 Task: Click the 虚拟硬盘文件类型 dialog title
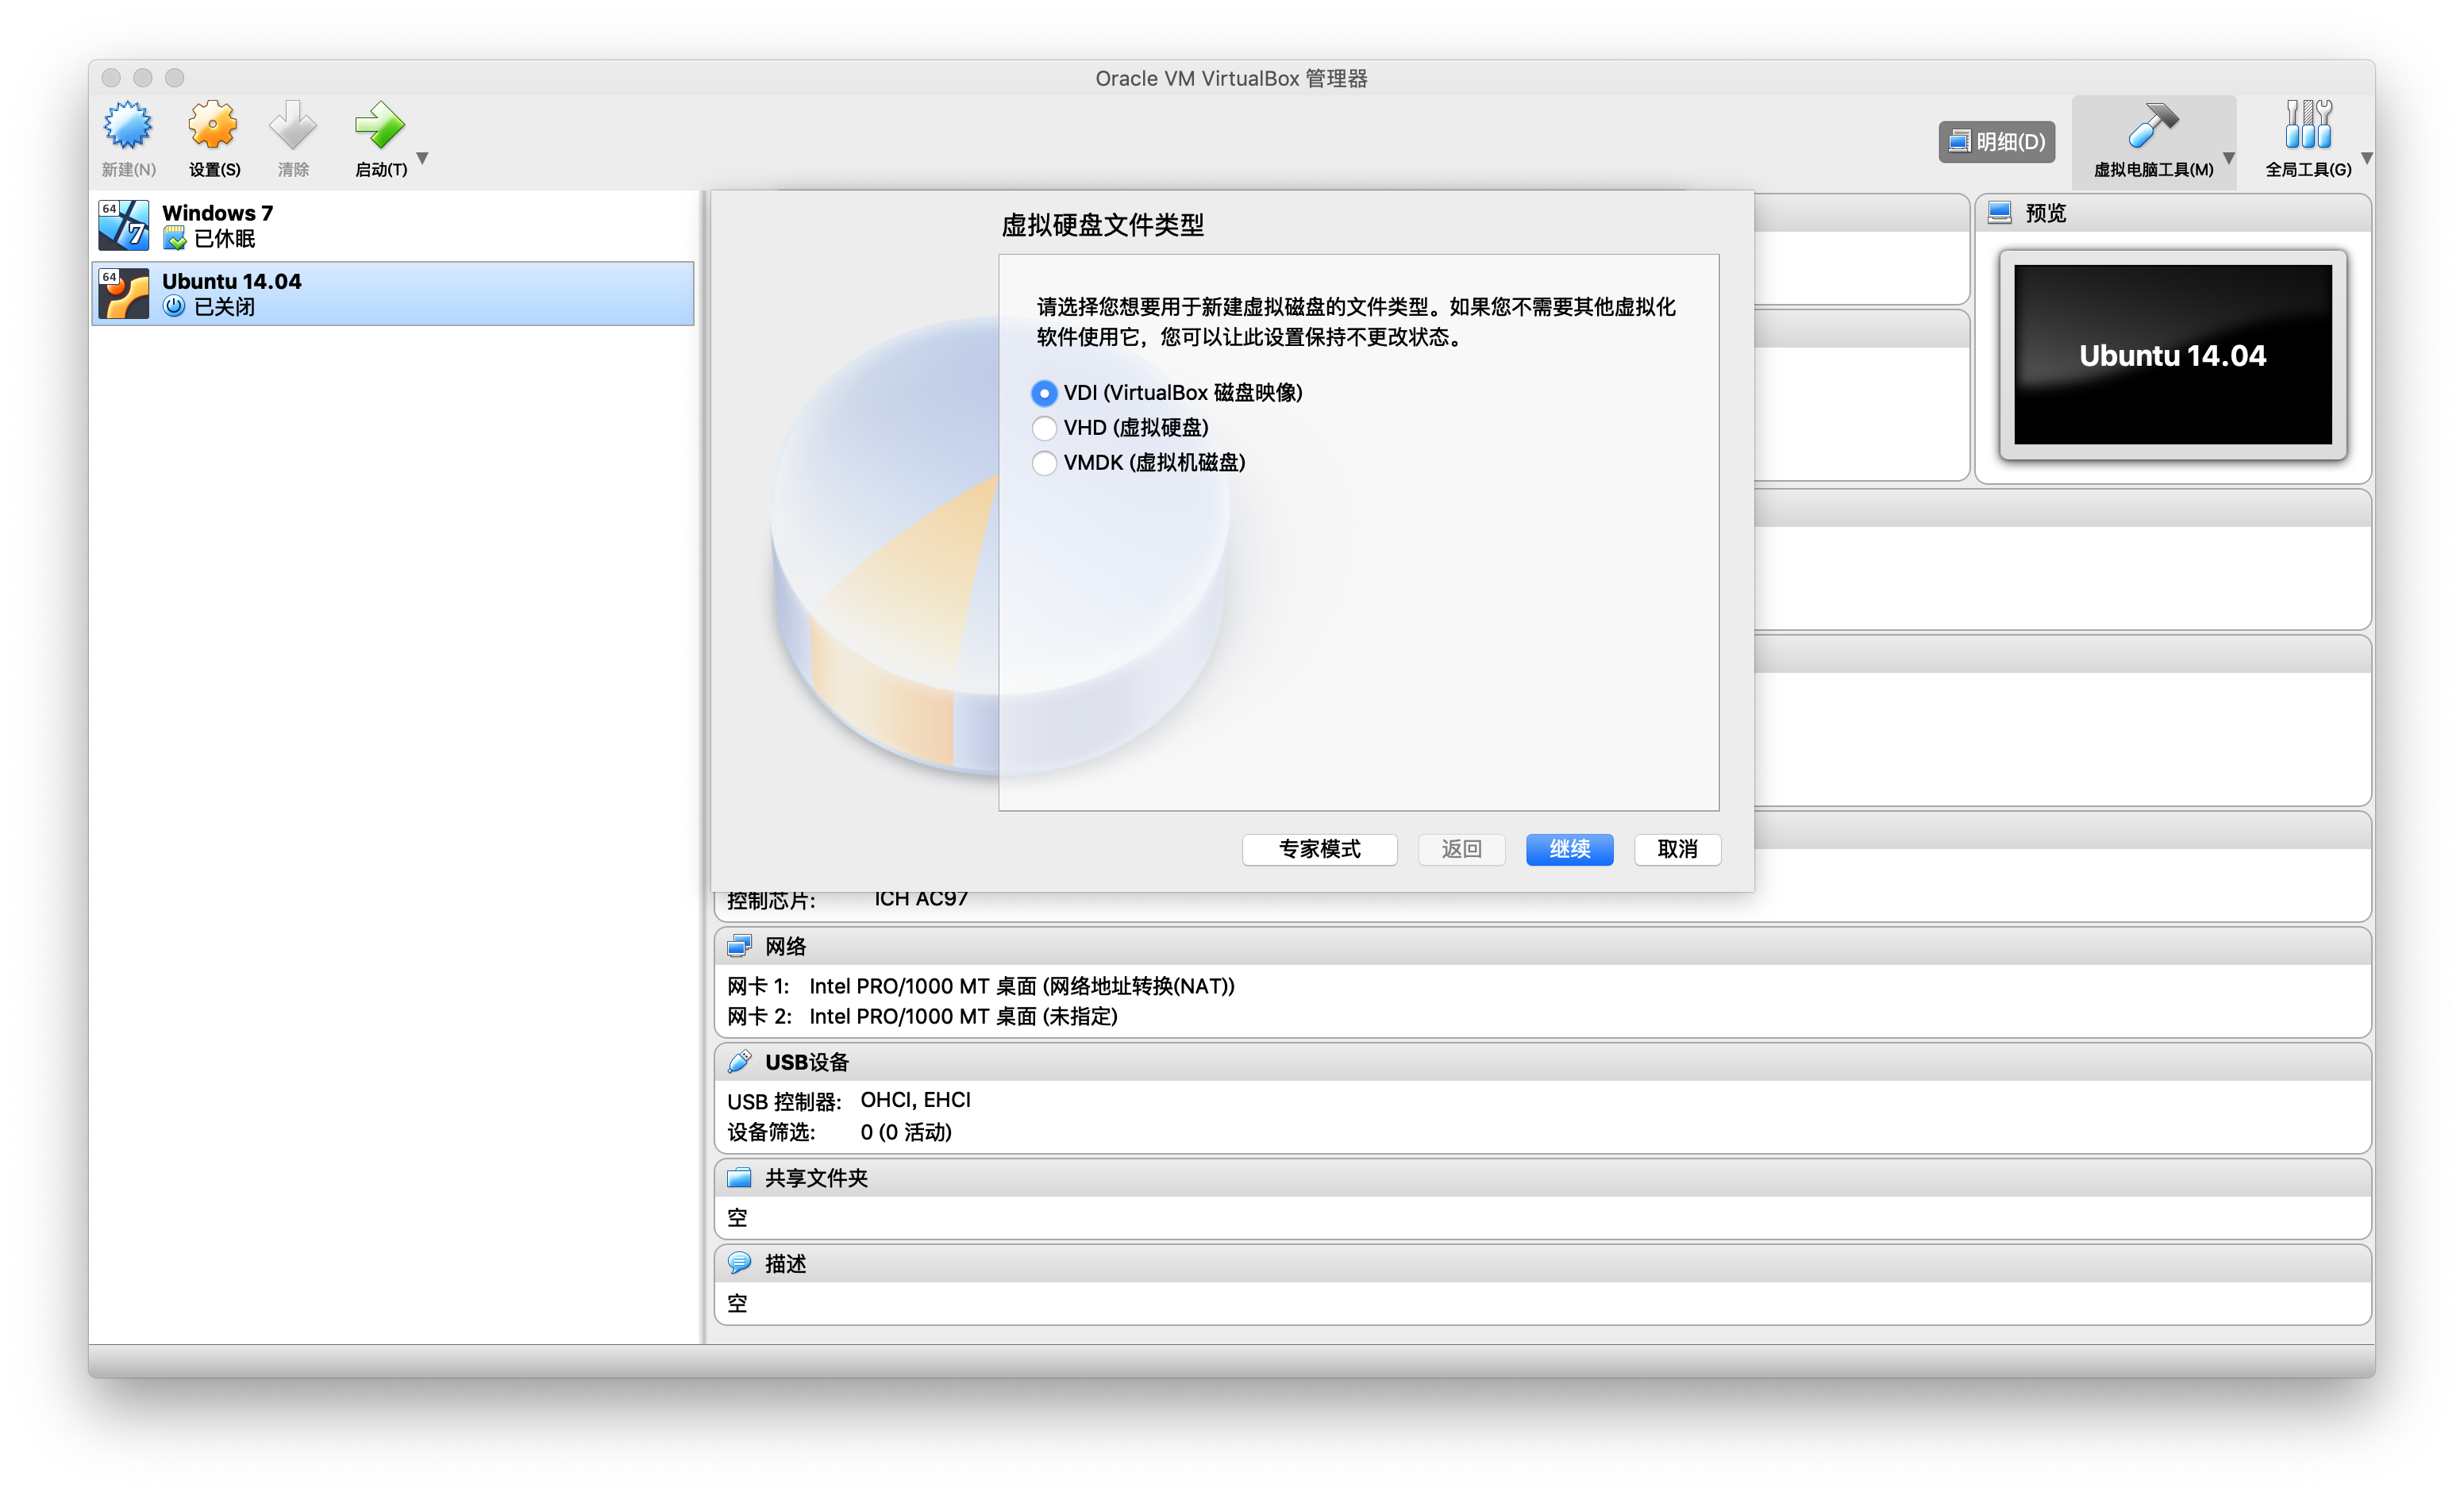[x=1103, y=225]
